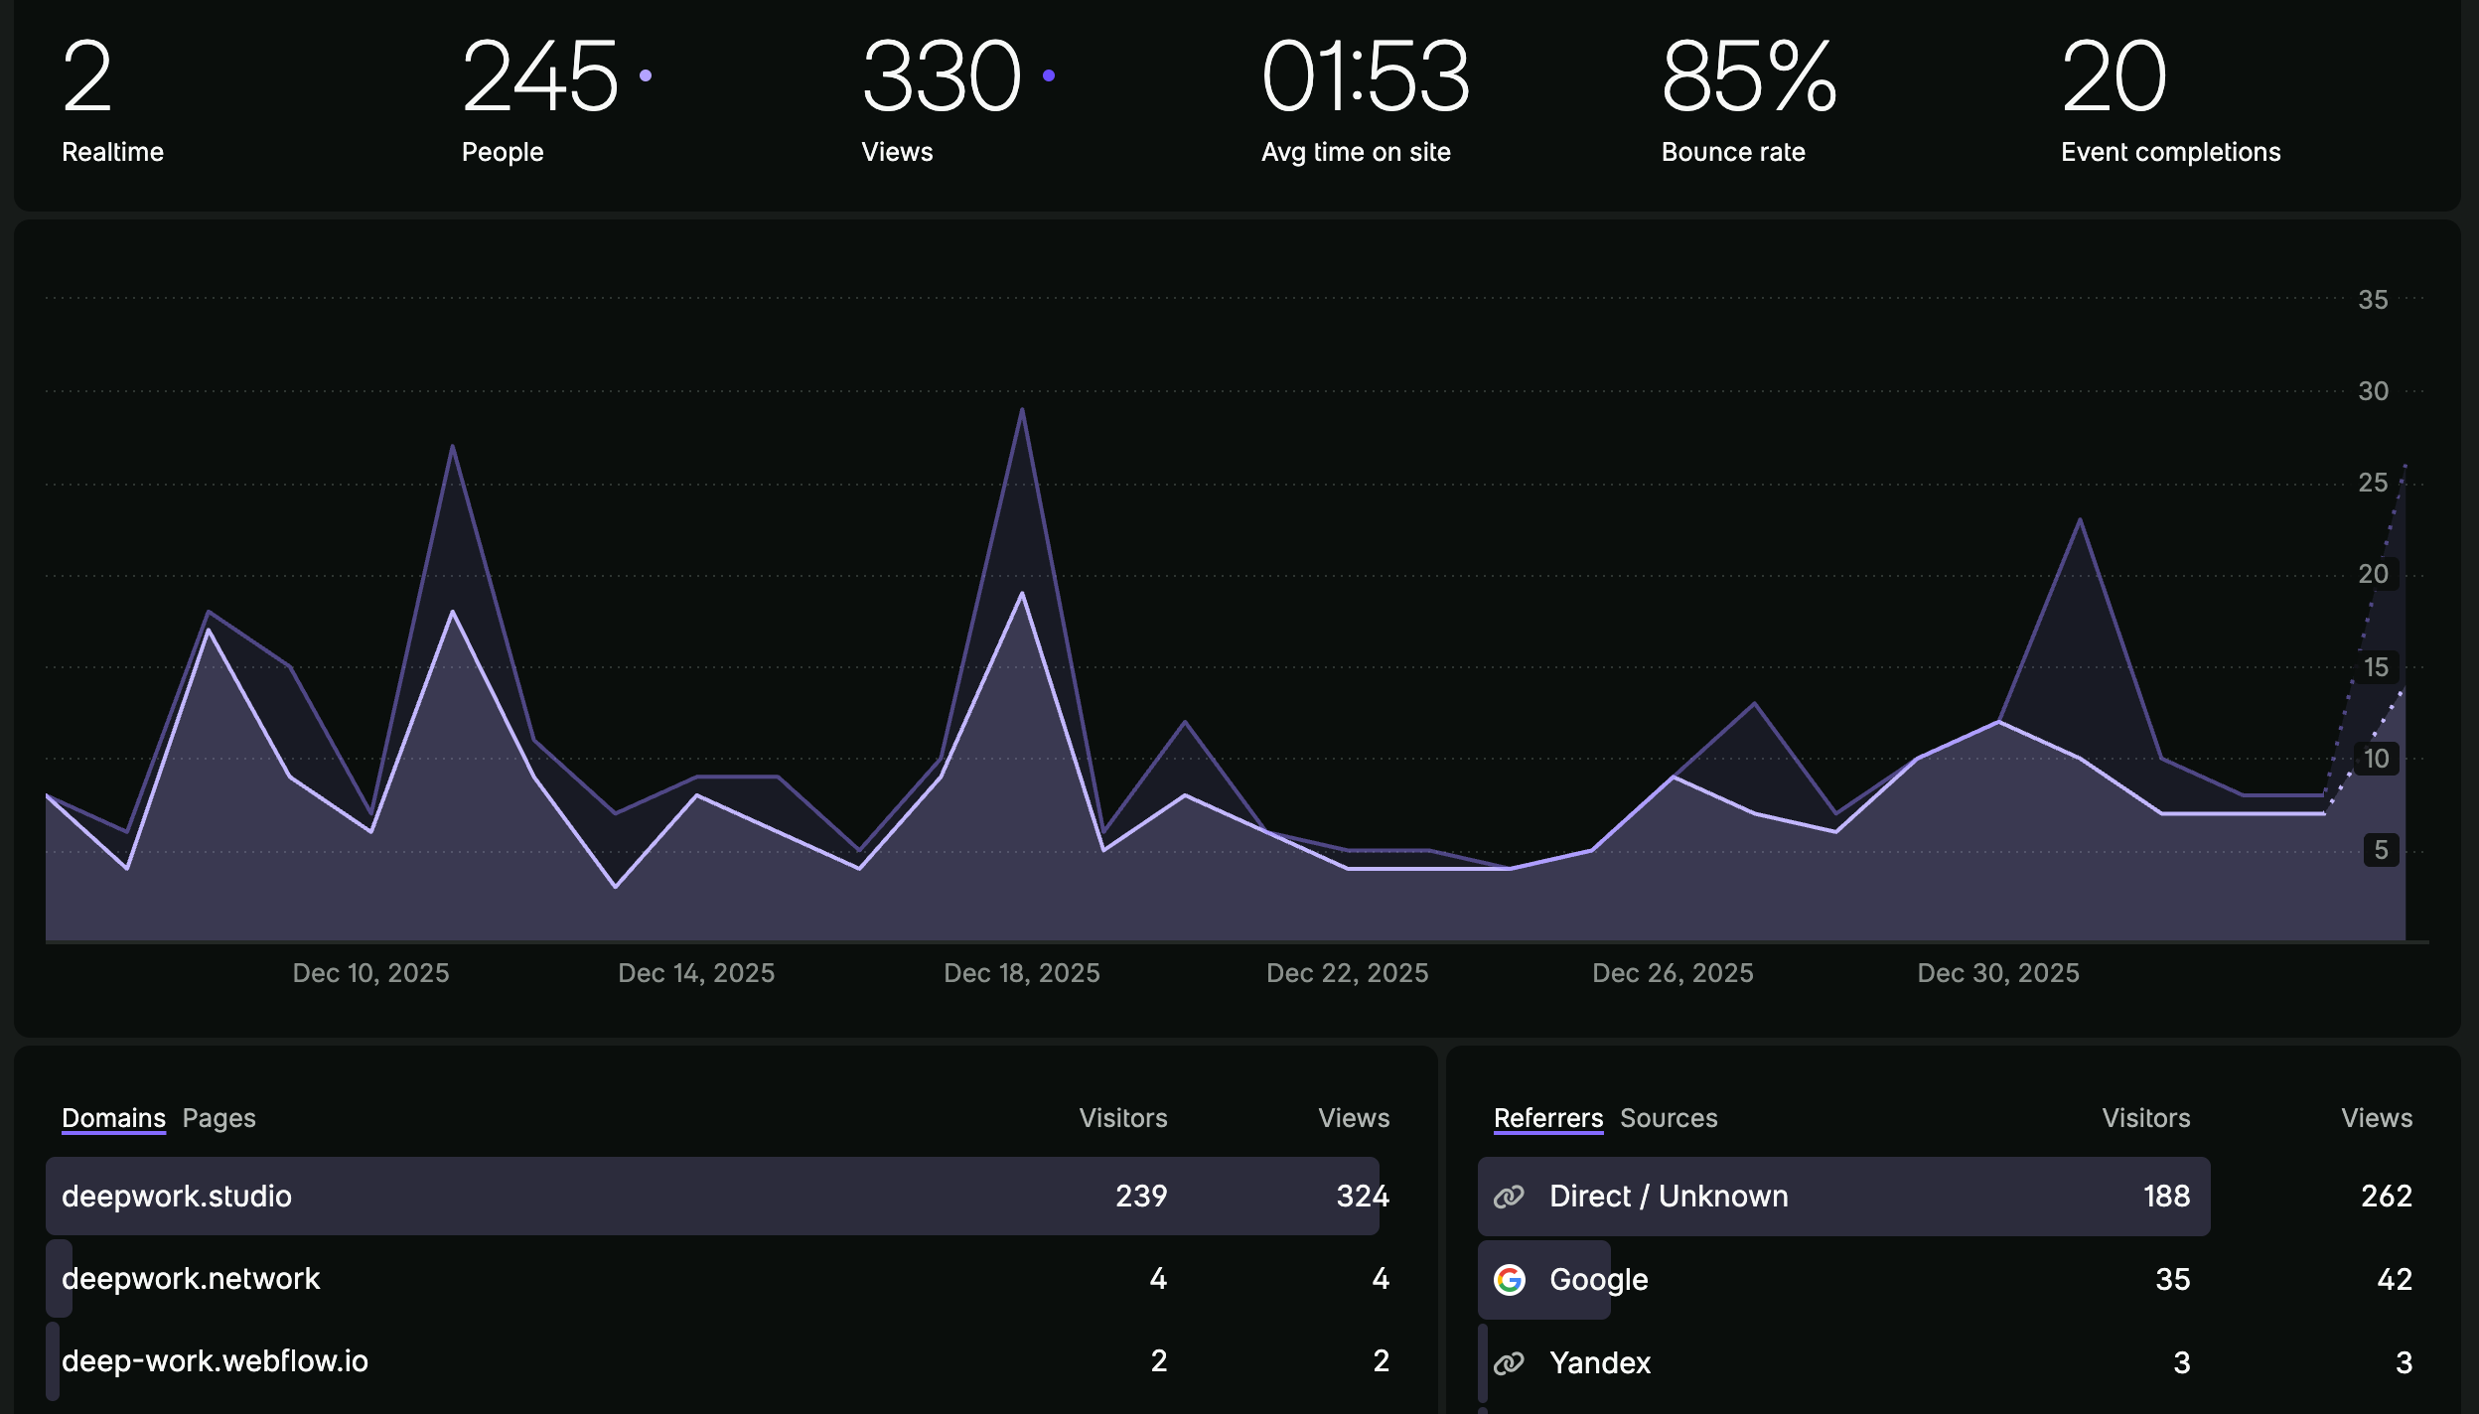Switch to the Sources tab
The height and width of the screenshot is (1414, 2479).
point(1669,1118)
